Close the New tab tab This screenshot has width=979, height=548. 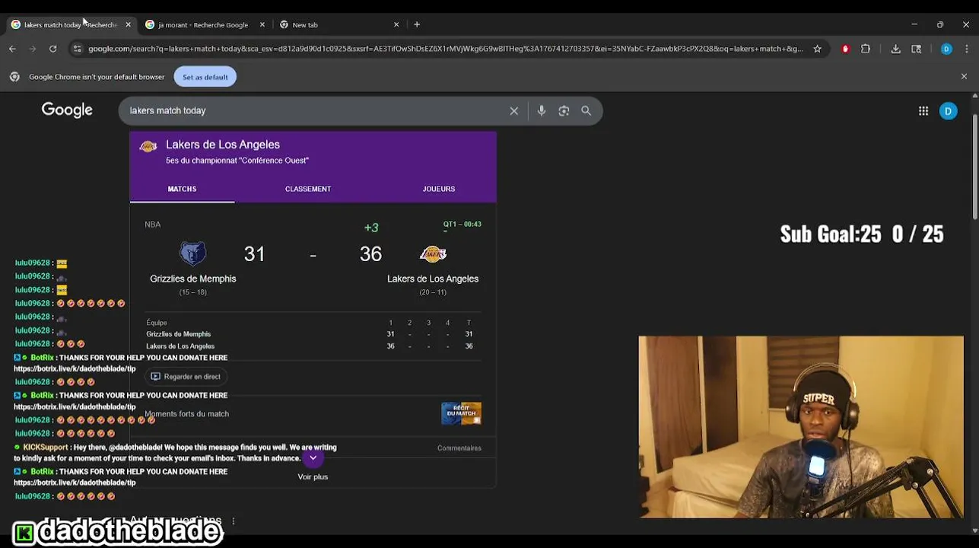pyautogui.click(x=396, y=25)
